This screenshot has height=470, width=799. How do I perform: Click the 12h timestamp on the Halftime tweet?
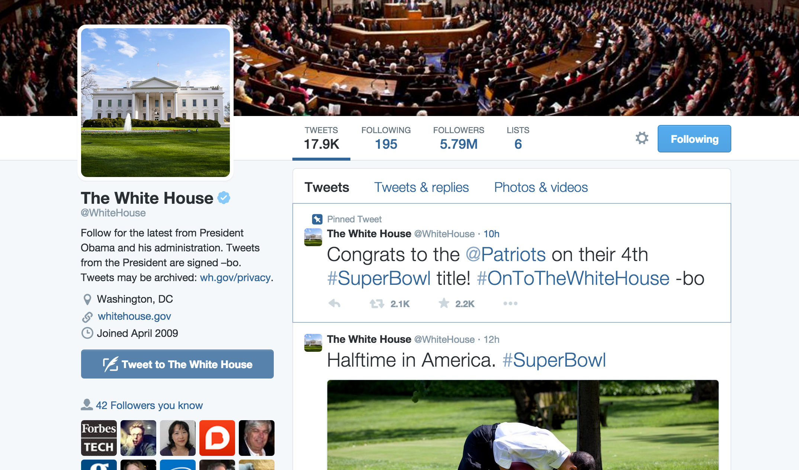491,339
